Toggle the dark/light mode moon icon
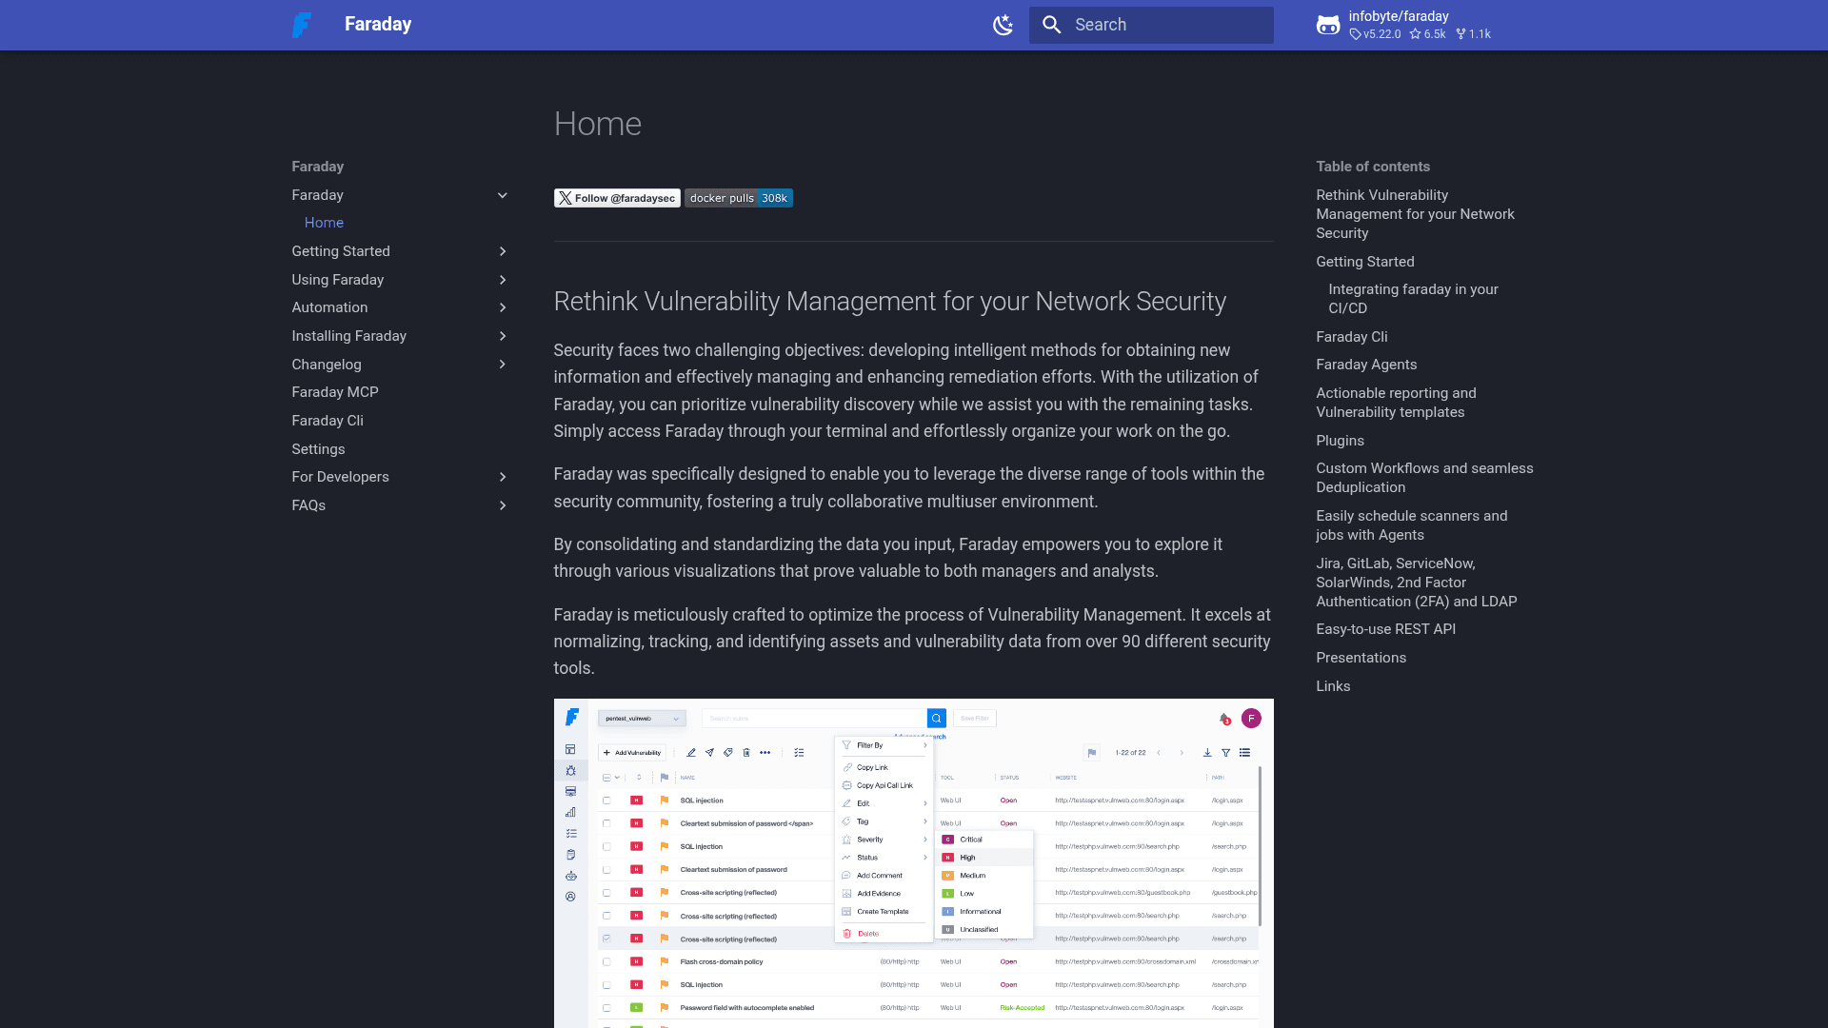The width and height of the screenshot is (1828, 1028). click(1003, 25)
